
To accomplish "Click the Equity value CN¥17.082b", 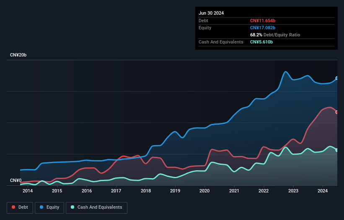I will coord(263,28).
